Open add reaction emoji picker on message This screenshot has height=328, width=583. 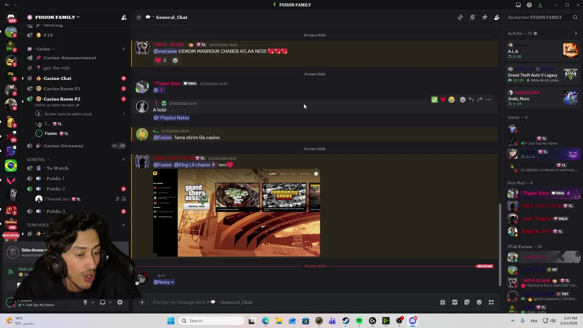(463, 100)
